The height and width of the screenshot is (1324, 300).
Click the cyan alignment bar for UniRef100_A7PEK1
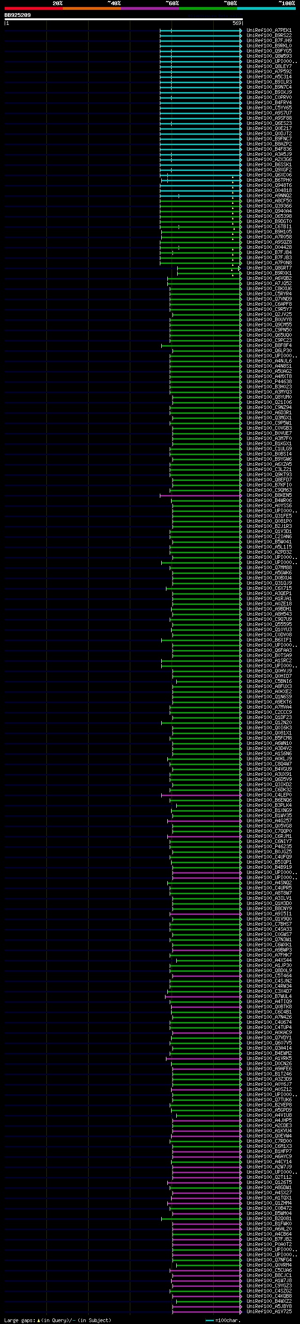[201, 31]
